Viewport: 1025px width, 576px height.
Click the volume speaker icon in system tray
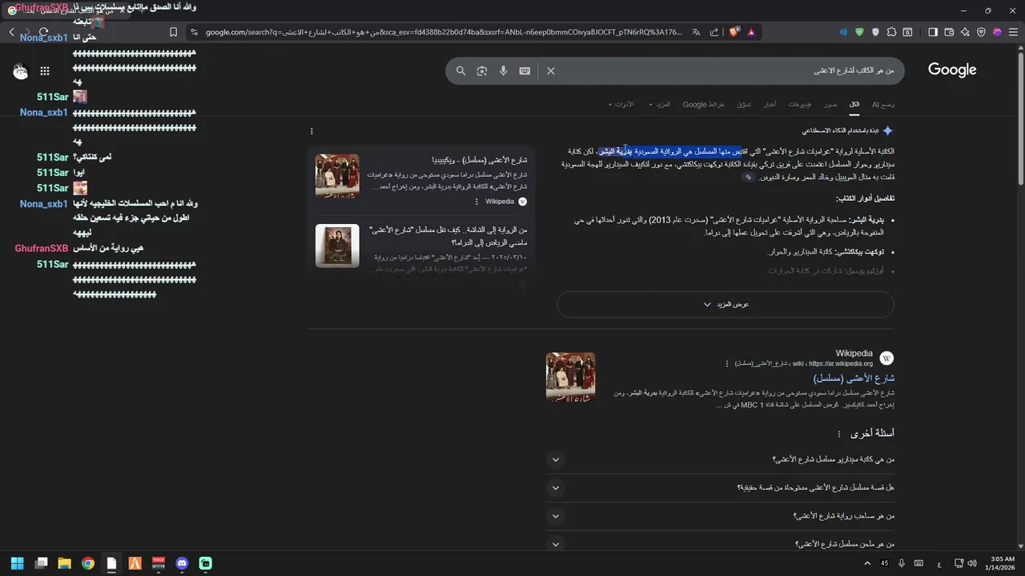coord(971,563)
